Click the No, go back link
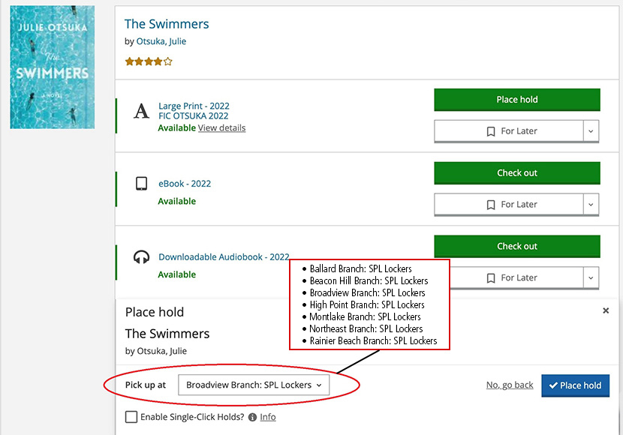 coord(509,385)
